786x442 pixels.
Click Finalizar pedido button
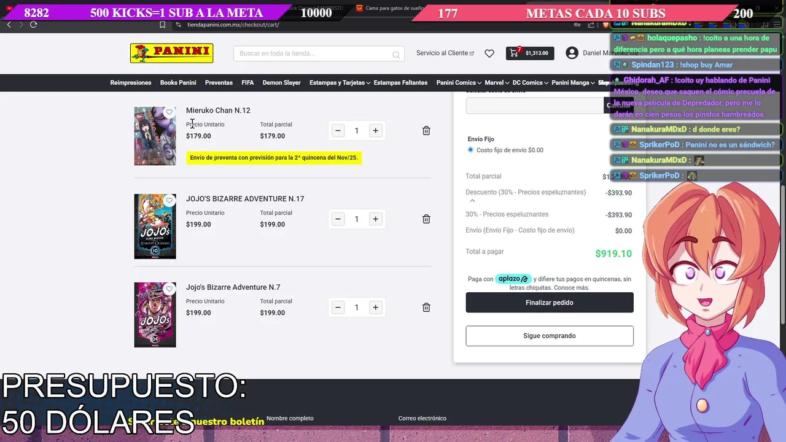tap(550, 303)
